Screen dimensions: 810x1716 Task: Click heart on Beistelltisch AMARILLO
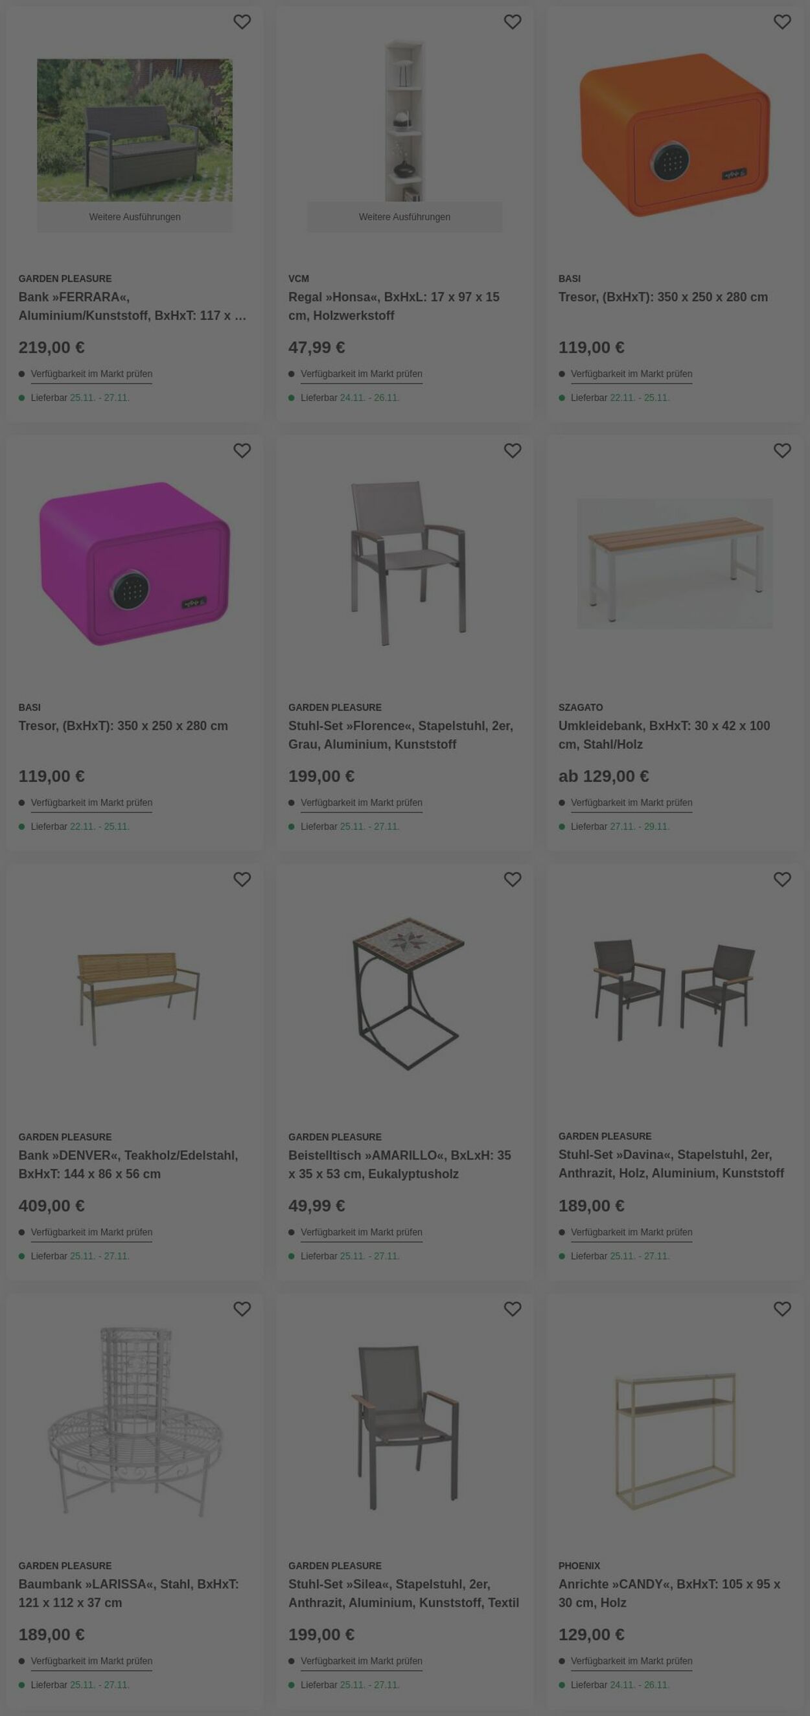tap(513, 880)
